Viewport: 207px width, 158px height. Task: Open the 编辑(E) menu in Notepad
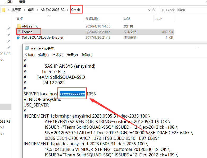[x=43, y=55]
